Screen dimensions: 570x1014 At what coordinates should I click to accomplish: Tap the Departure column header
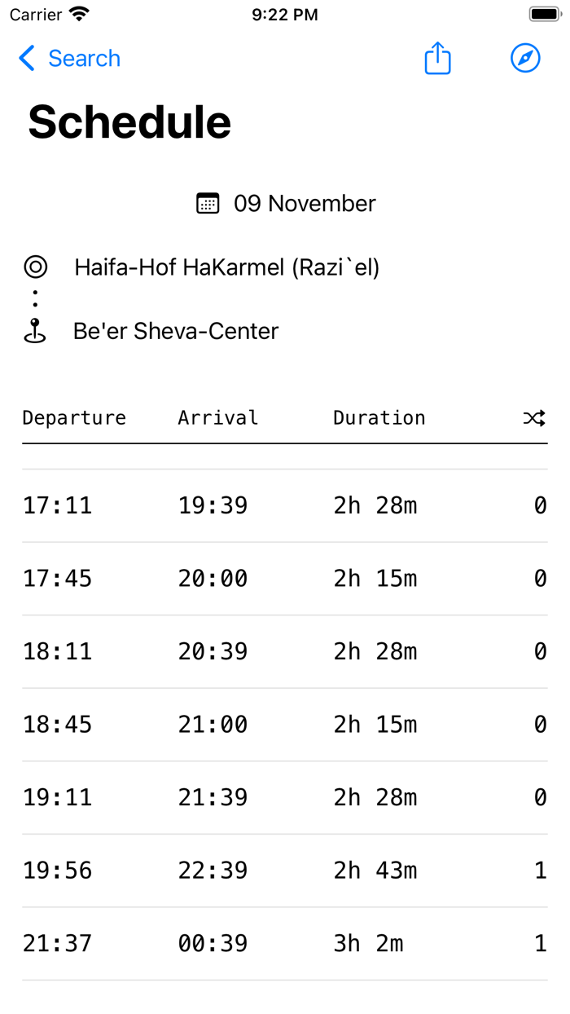(x=74, y=417)
